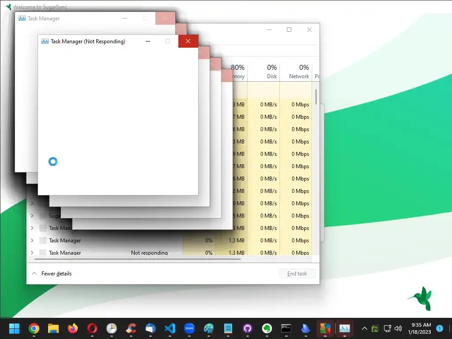The height and width of the screenshot is (339, 452).
Task: Close the Task Manager (Not Responding) window
Action: coord(188,41)
